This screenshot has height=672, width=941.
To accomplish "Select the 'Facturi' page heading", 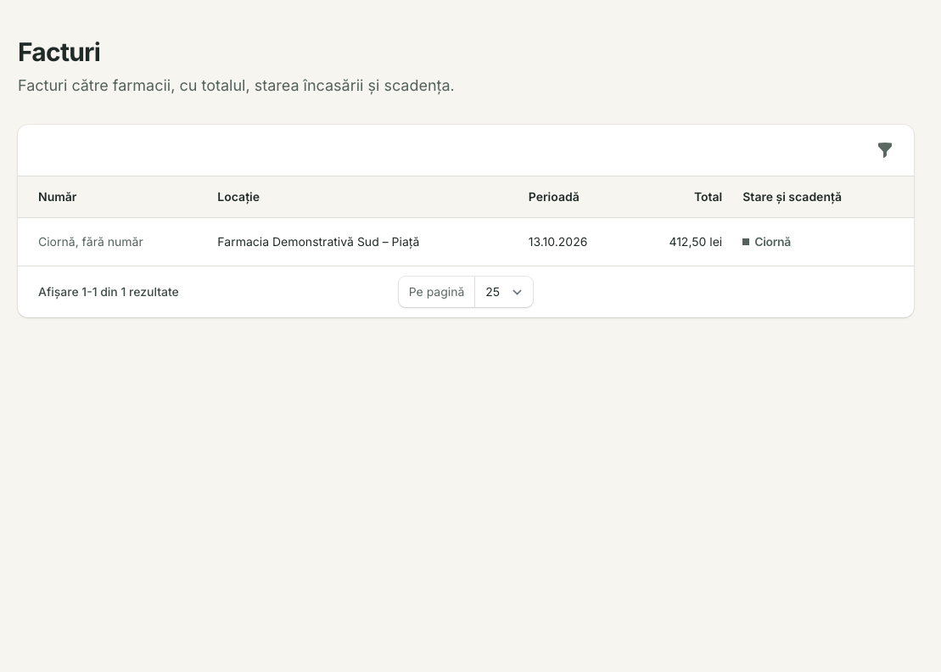I will (59, 53).
